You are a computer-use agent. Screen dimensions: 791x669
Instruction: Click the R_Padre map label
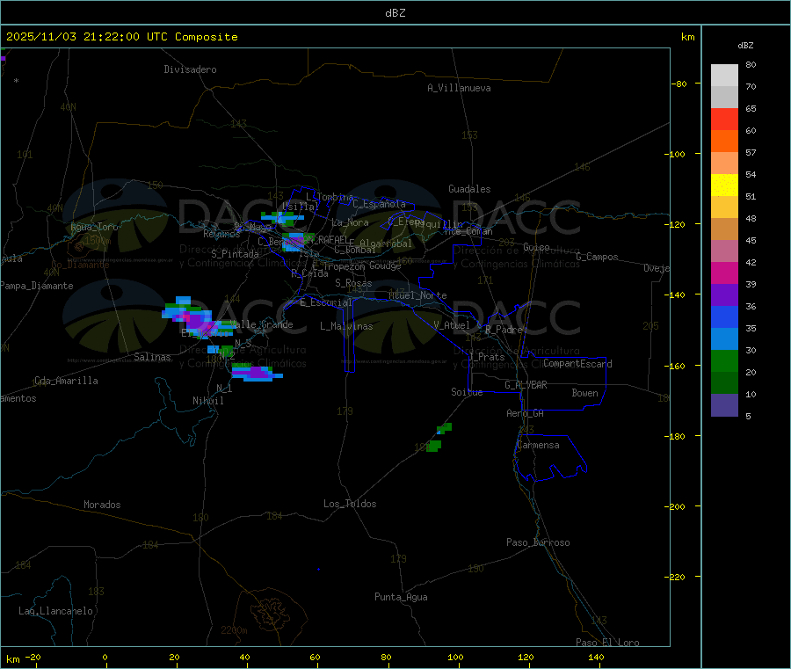point(504,330)
